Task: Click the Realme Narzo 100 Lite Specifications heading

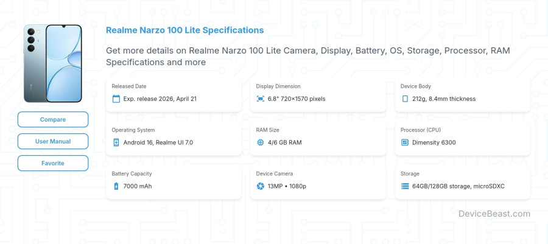Action: point(185,30)
